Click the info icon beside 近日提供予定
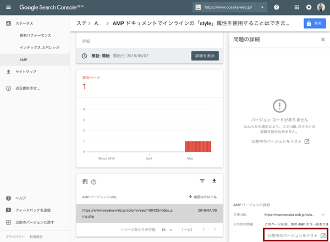 pyautogui.click(x=8, y=89)
